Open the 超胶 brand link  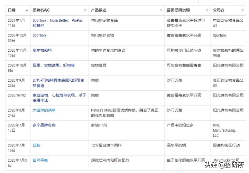(x=37, y=145)
